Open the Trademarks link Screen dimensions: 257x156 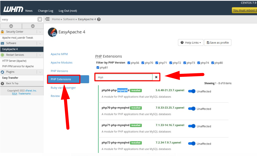point(25,94)
